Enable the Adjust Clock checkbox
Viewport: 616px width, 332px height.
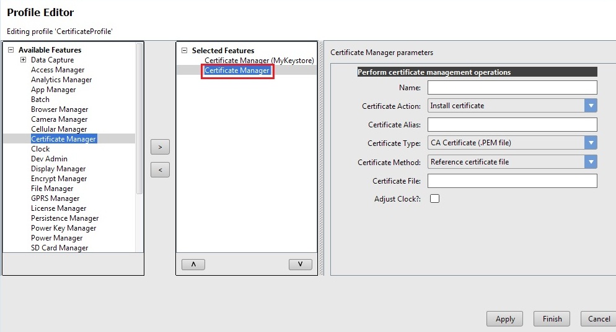tap(434, 198)
